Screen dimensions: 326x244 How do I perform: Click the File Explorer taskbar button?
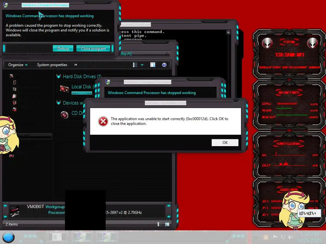tap(57, 237)
